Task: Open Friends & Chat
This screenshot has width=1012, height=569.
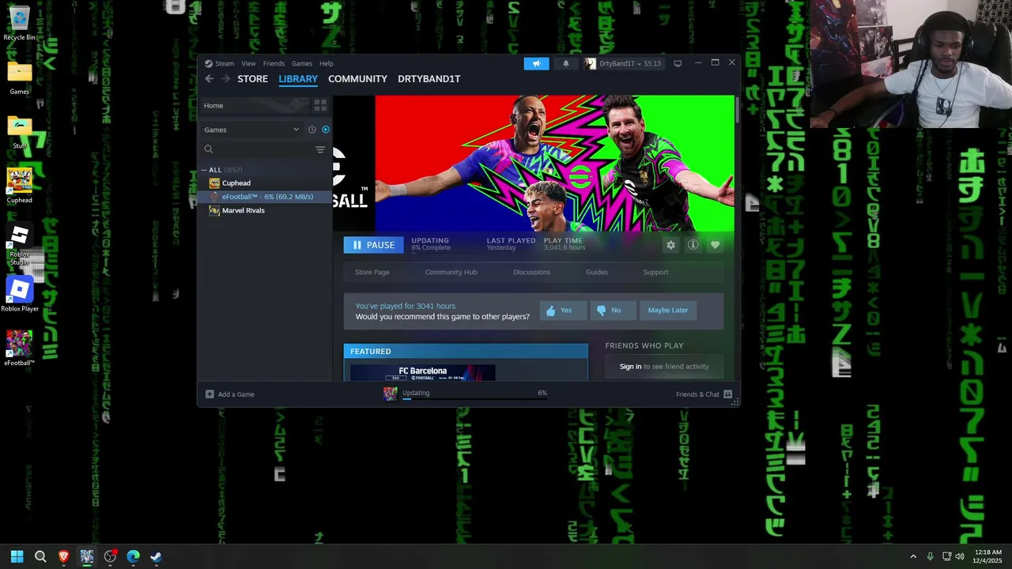Action: tap(704, 394)
